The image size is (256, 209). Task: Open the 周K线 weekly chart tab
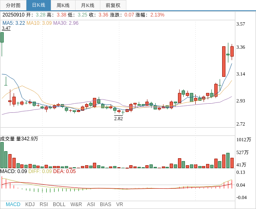(x=63, y=5)
